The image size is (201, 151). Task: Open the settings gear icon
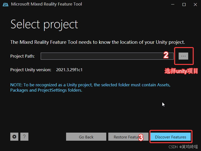[14, 137]
